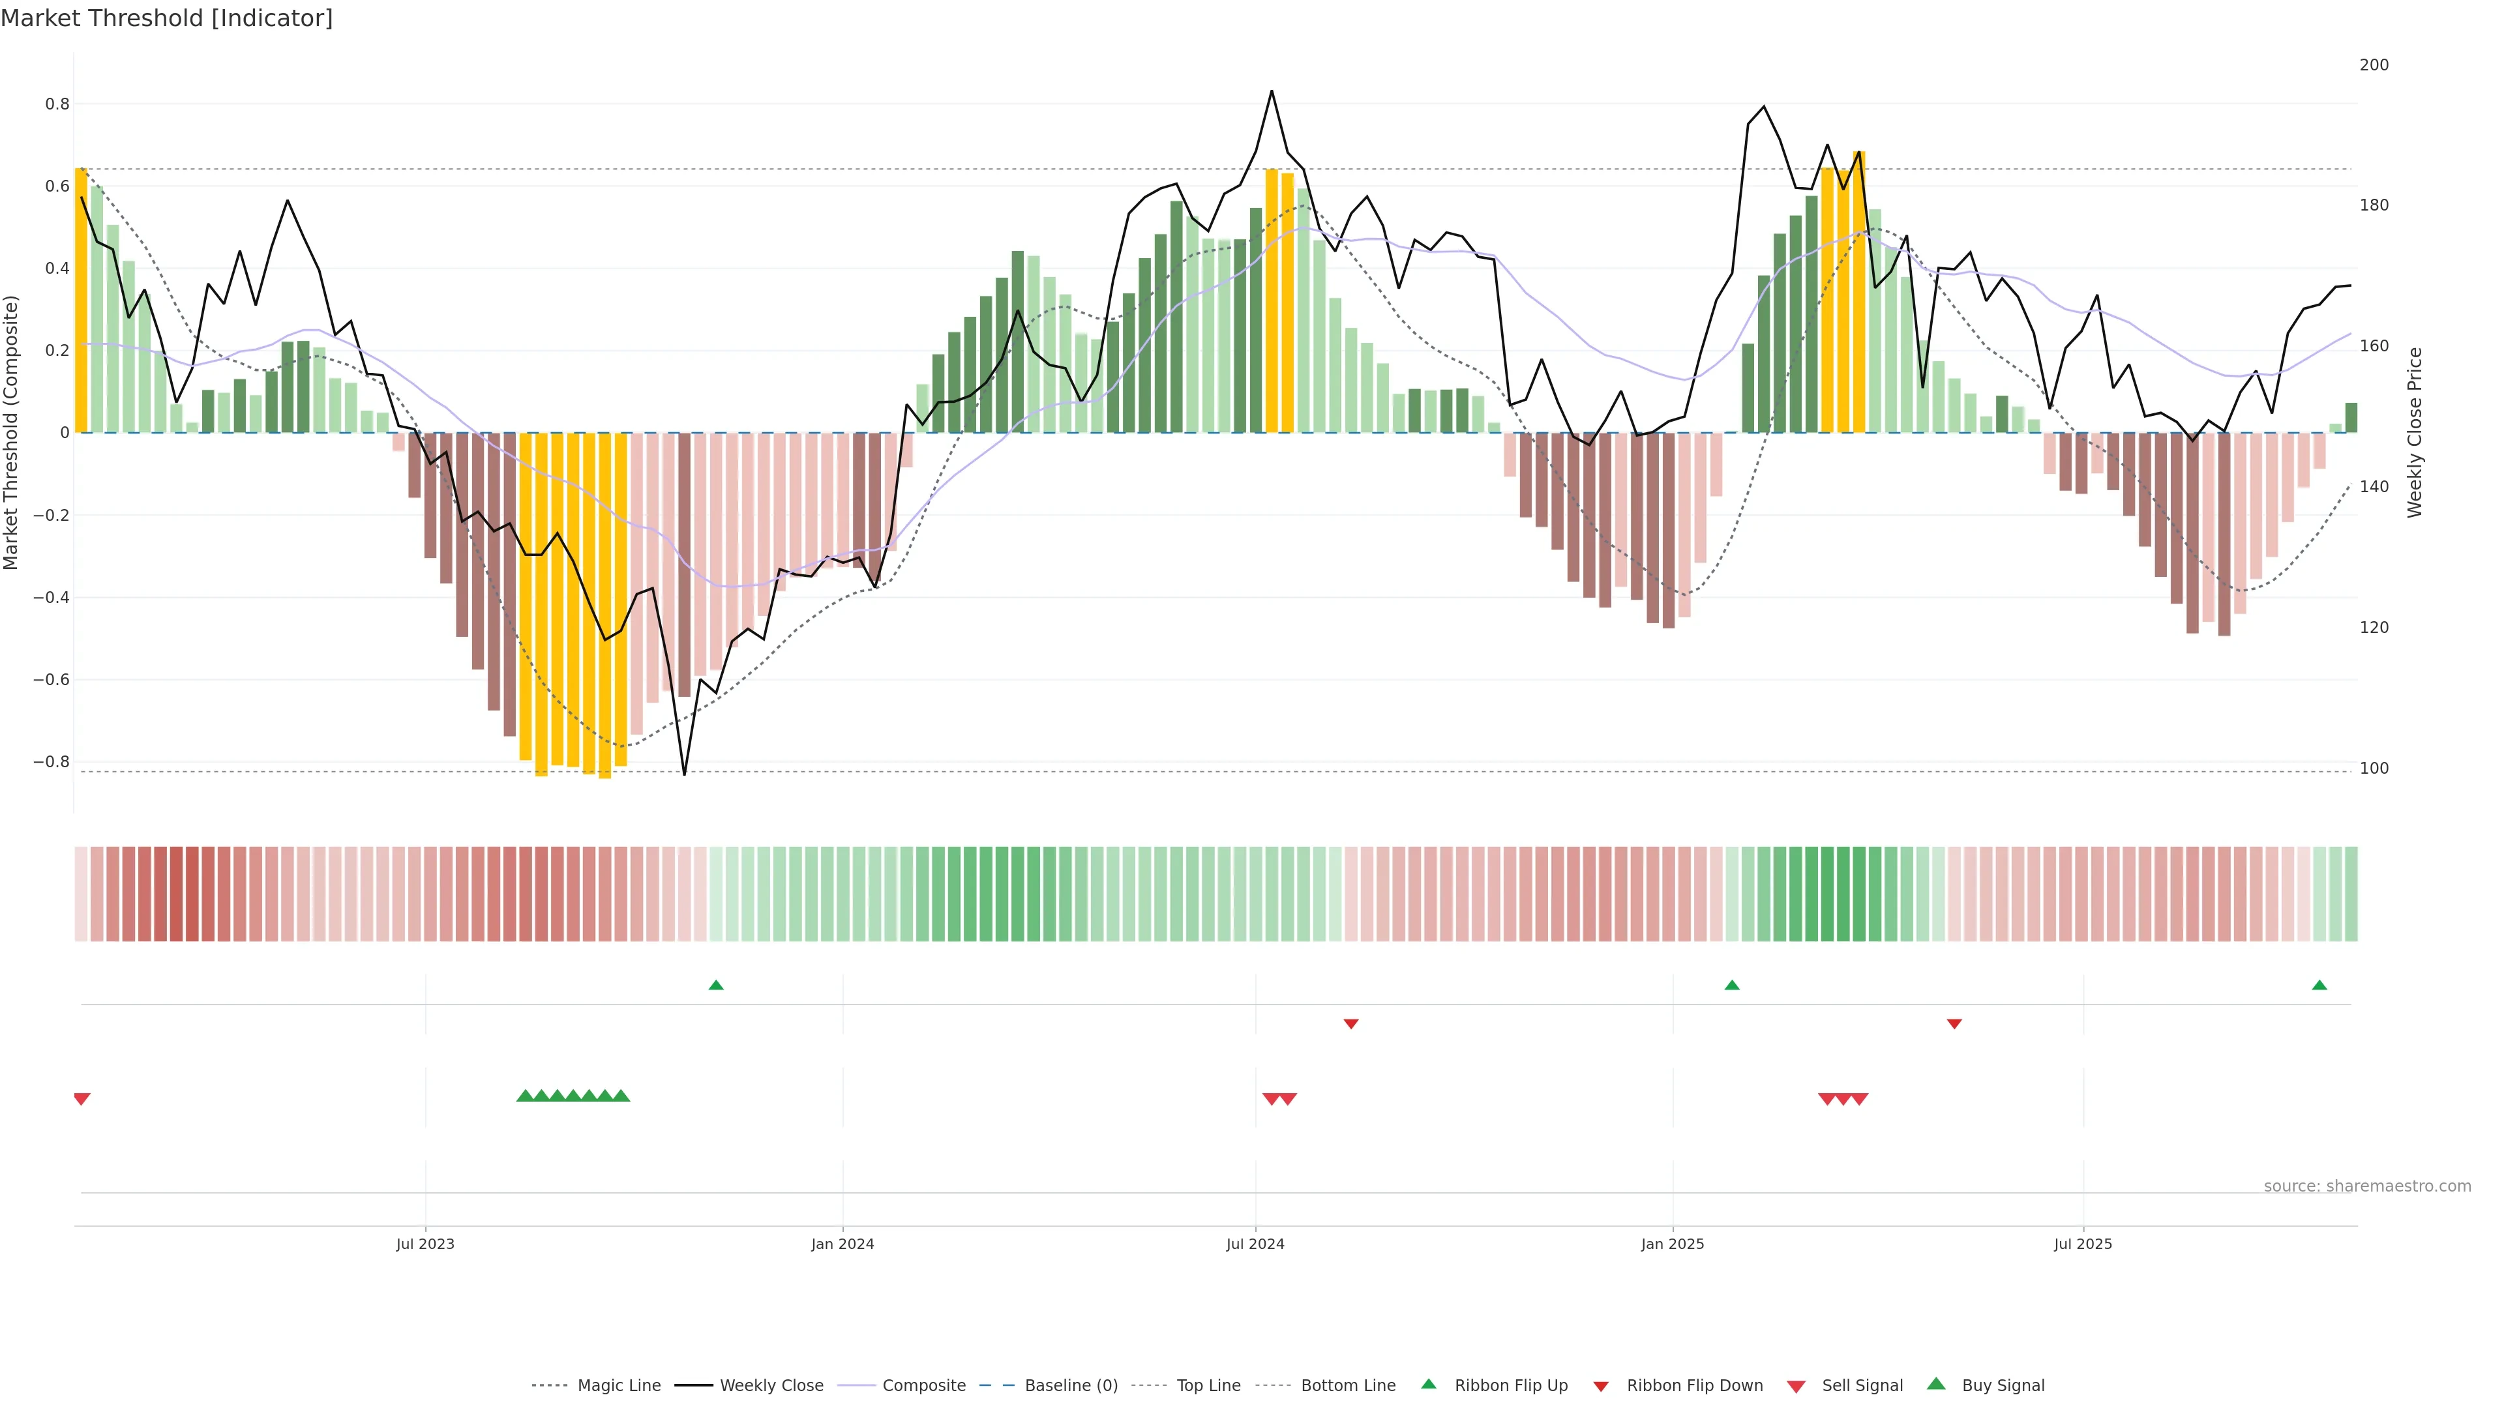Hide the Top Line series via legend
The height and width of the screenshot is (1408, 2504).
[1208, 1386]
